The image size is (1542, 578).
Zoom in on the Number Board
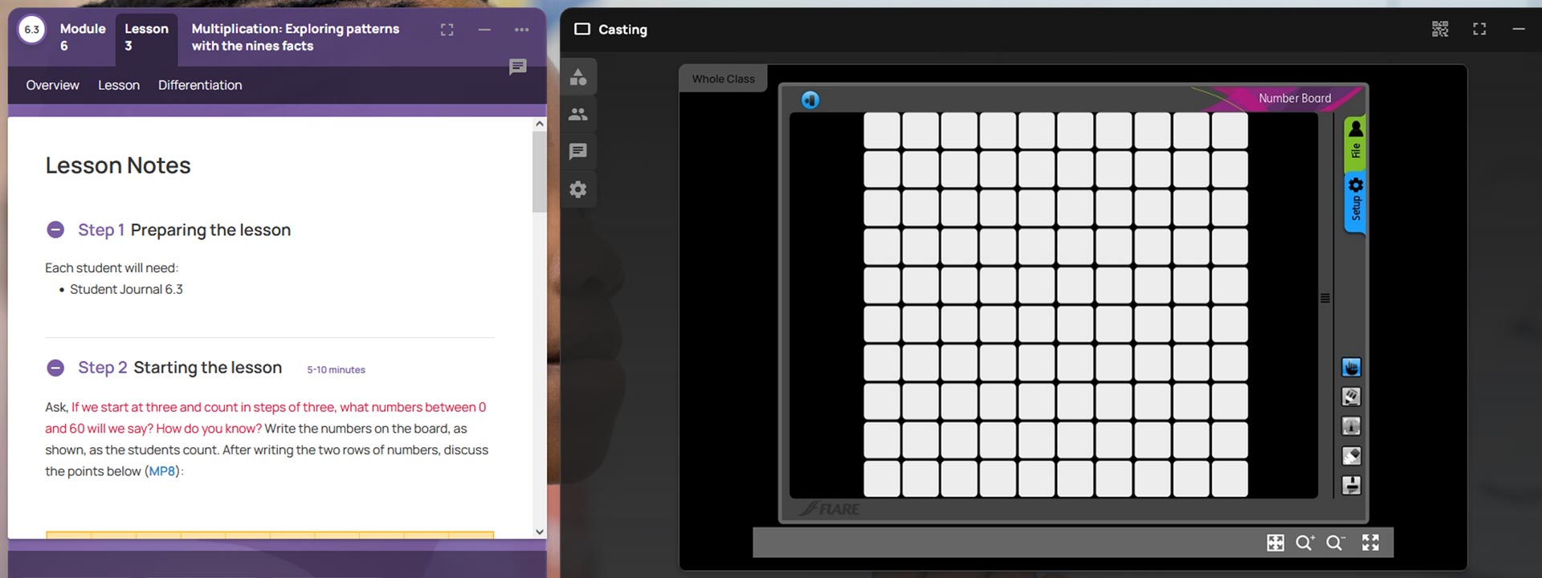tap(1305, 543)
